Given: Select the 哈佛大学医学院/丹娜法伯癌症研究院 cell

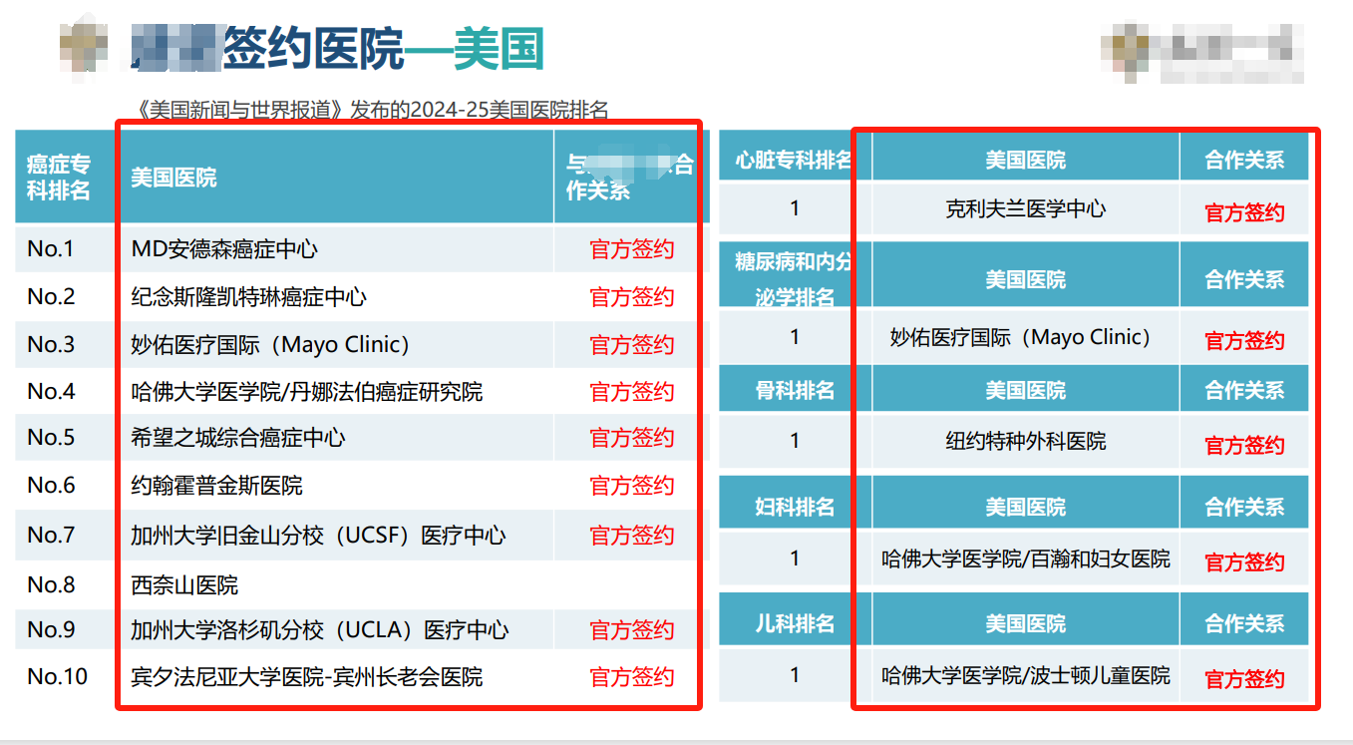Looking at the screenshot, I should coord(306,392).
